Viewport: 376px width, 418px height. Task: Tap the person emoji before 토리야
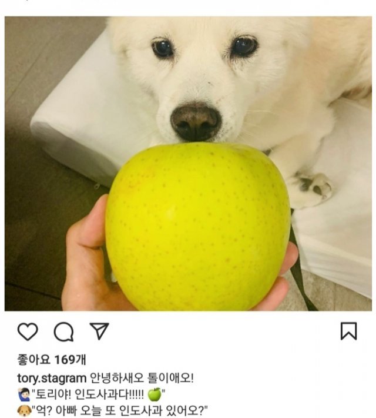(x=24, y=395)
